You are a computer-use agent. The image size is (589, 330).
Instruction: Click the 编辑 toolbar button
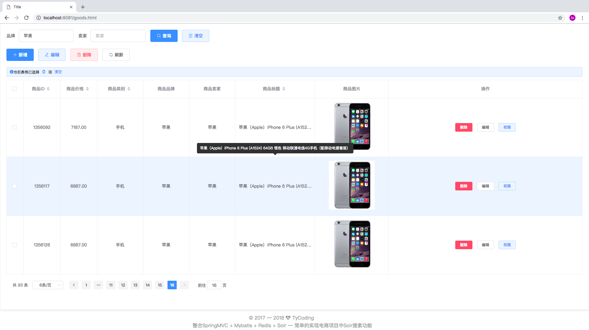(x=52, y=55)
